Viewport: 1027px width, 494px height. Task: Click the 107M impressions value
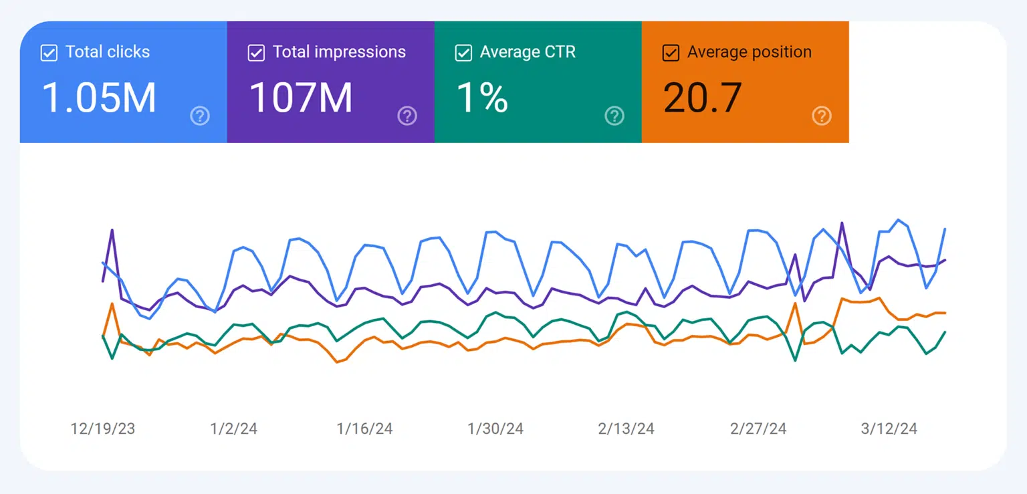[302, 98]
